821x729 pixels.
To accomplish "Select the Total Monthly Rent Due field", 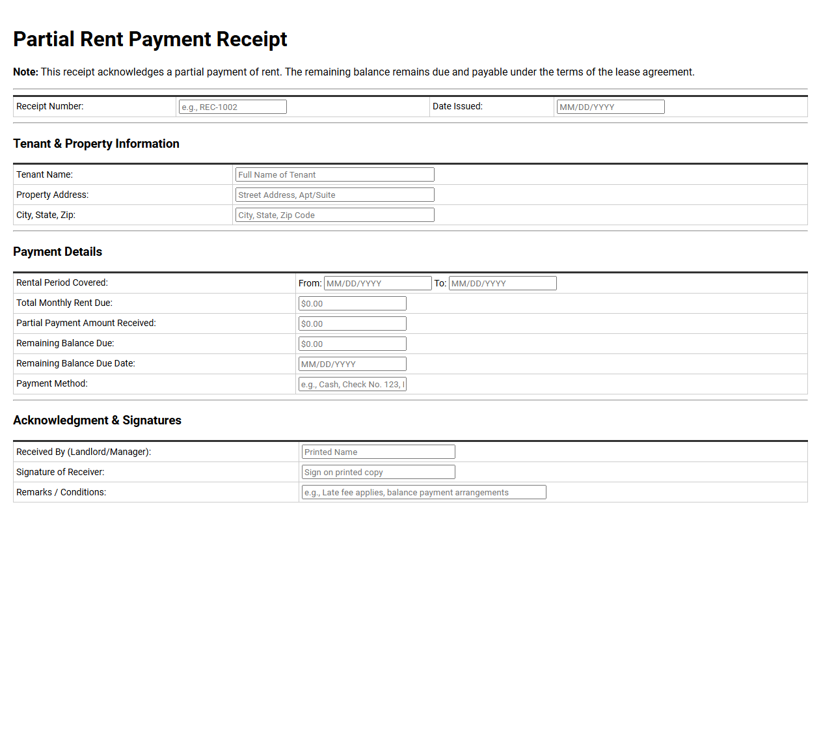I will [353, 303].
